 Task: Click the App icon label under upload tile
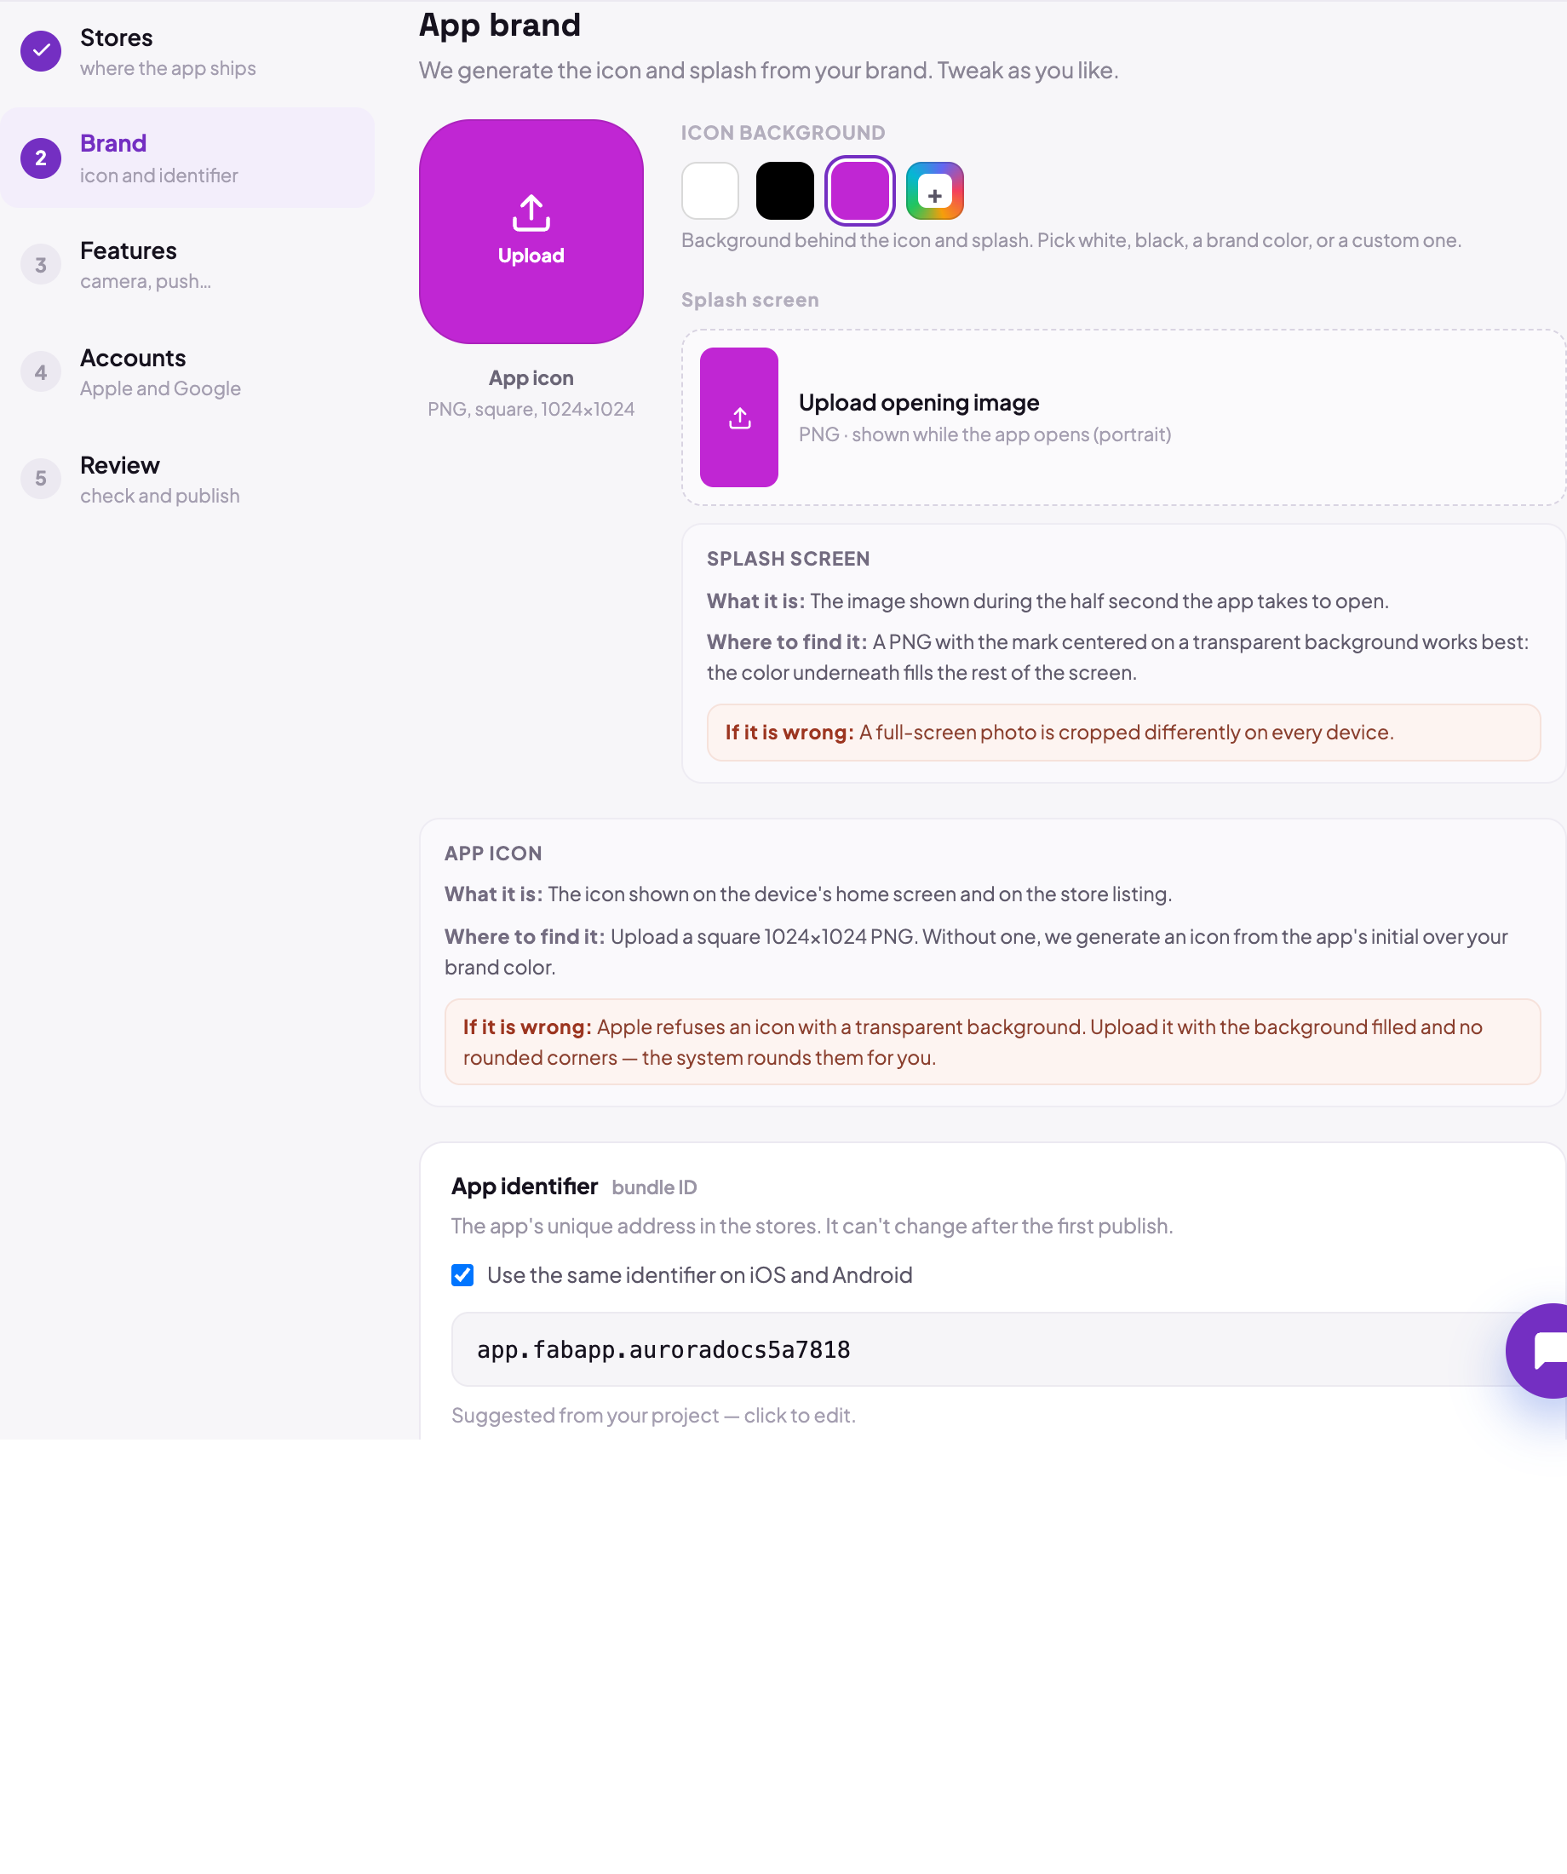point(531,377)
